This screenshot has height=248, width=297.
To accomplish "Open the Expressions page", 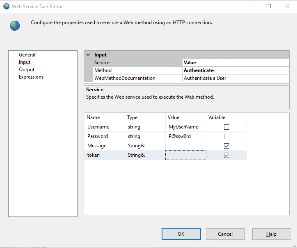I will [x=31, y=77].
